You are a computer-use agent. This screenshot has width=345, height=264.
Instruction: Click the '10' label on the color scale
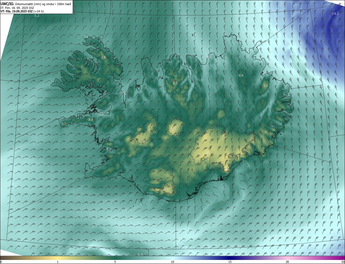tap(172, 262)
